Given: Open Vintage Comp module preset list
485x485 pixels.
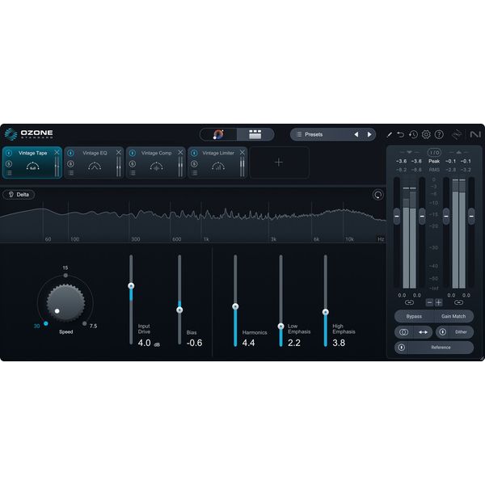Looking at the screenshot, I should 133,173.
